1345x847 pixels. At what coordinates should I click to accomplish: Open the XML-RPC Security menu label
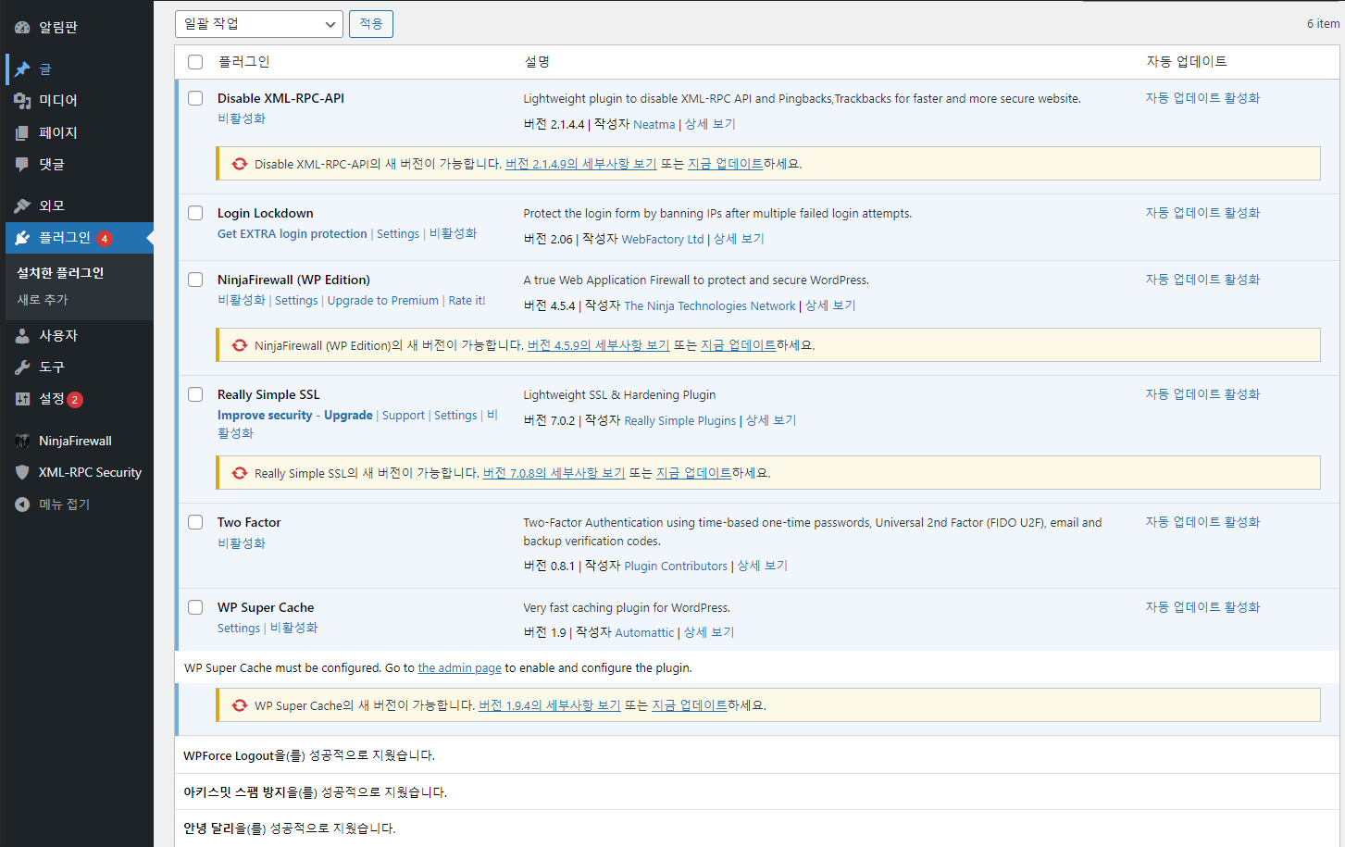[x=90, y=472]
